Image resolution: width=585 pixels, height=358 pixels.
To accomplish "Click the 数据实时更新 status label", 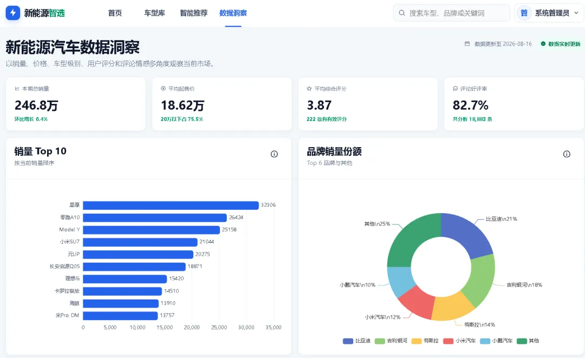I will point(564,44).
